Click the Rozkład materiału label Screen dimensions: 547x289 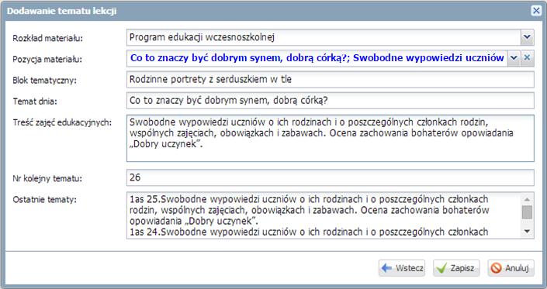[x=48, y=38]
